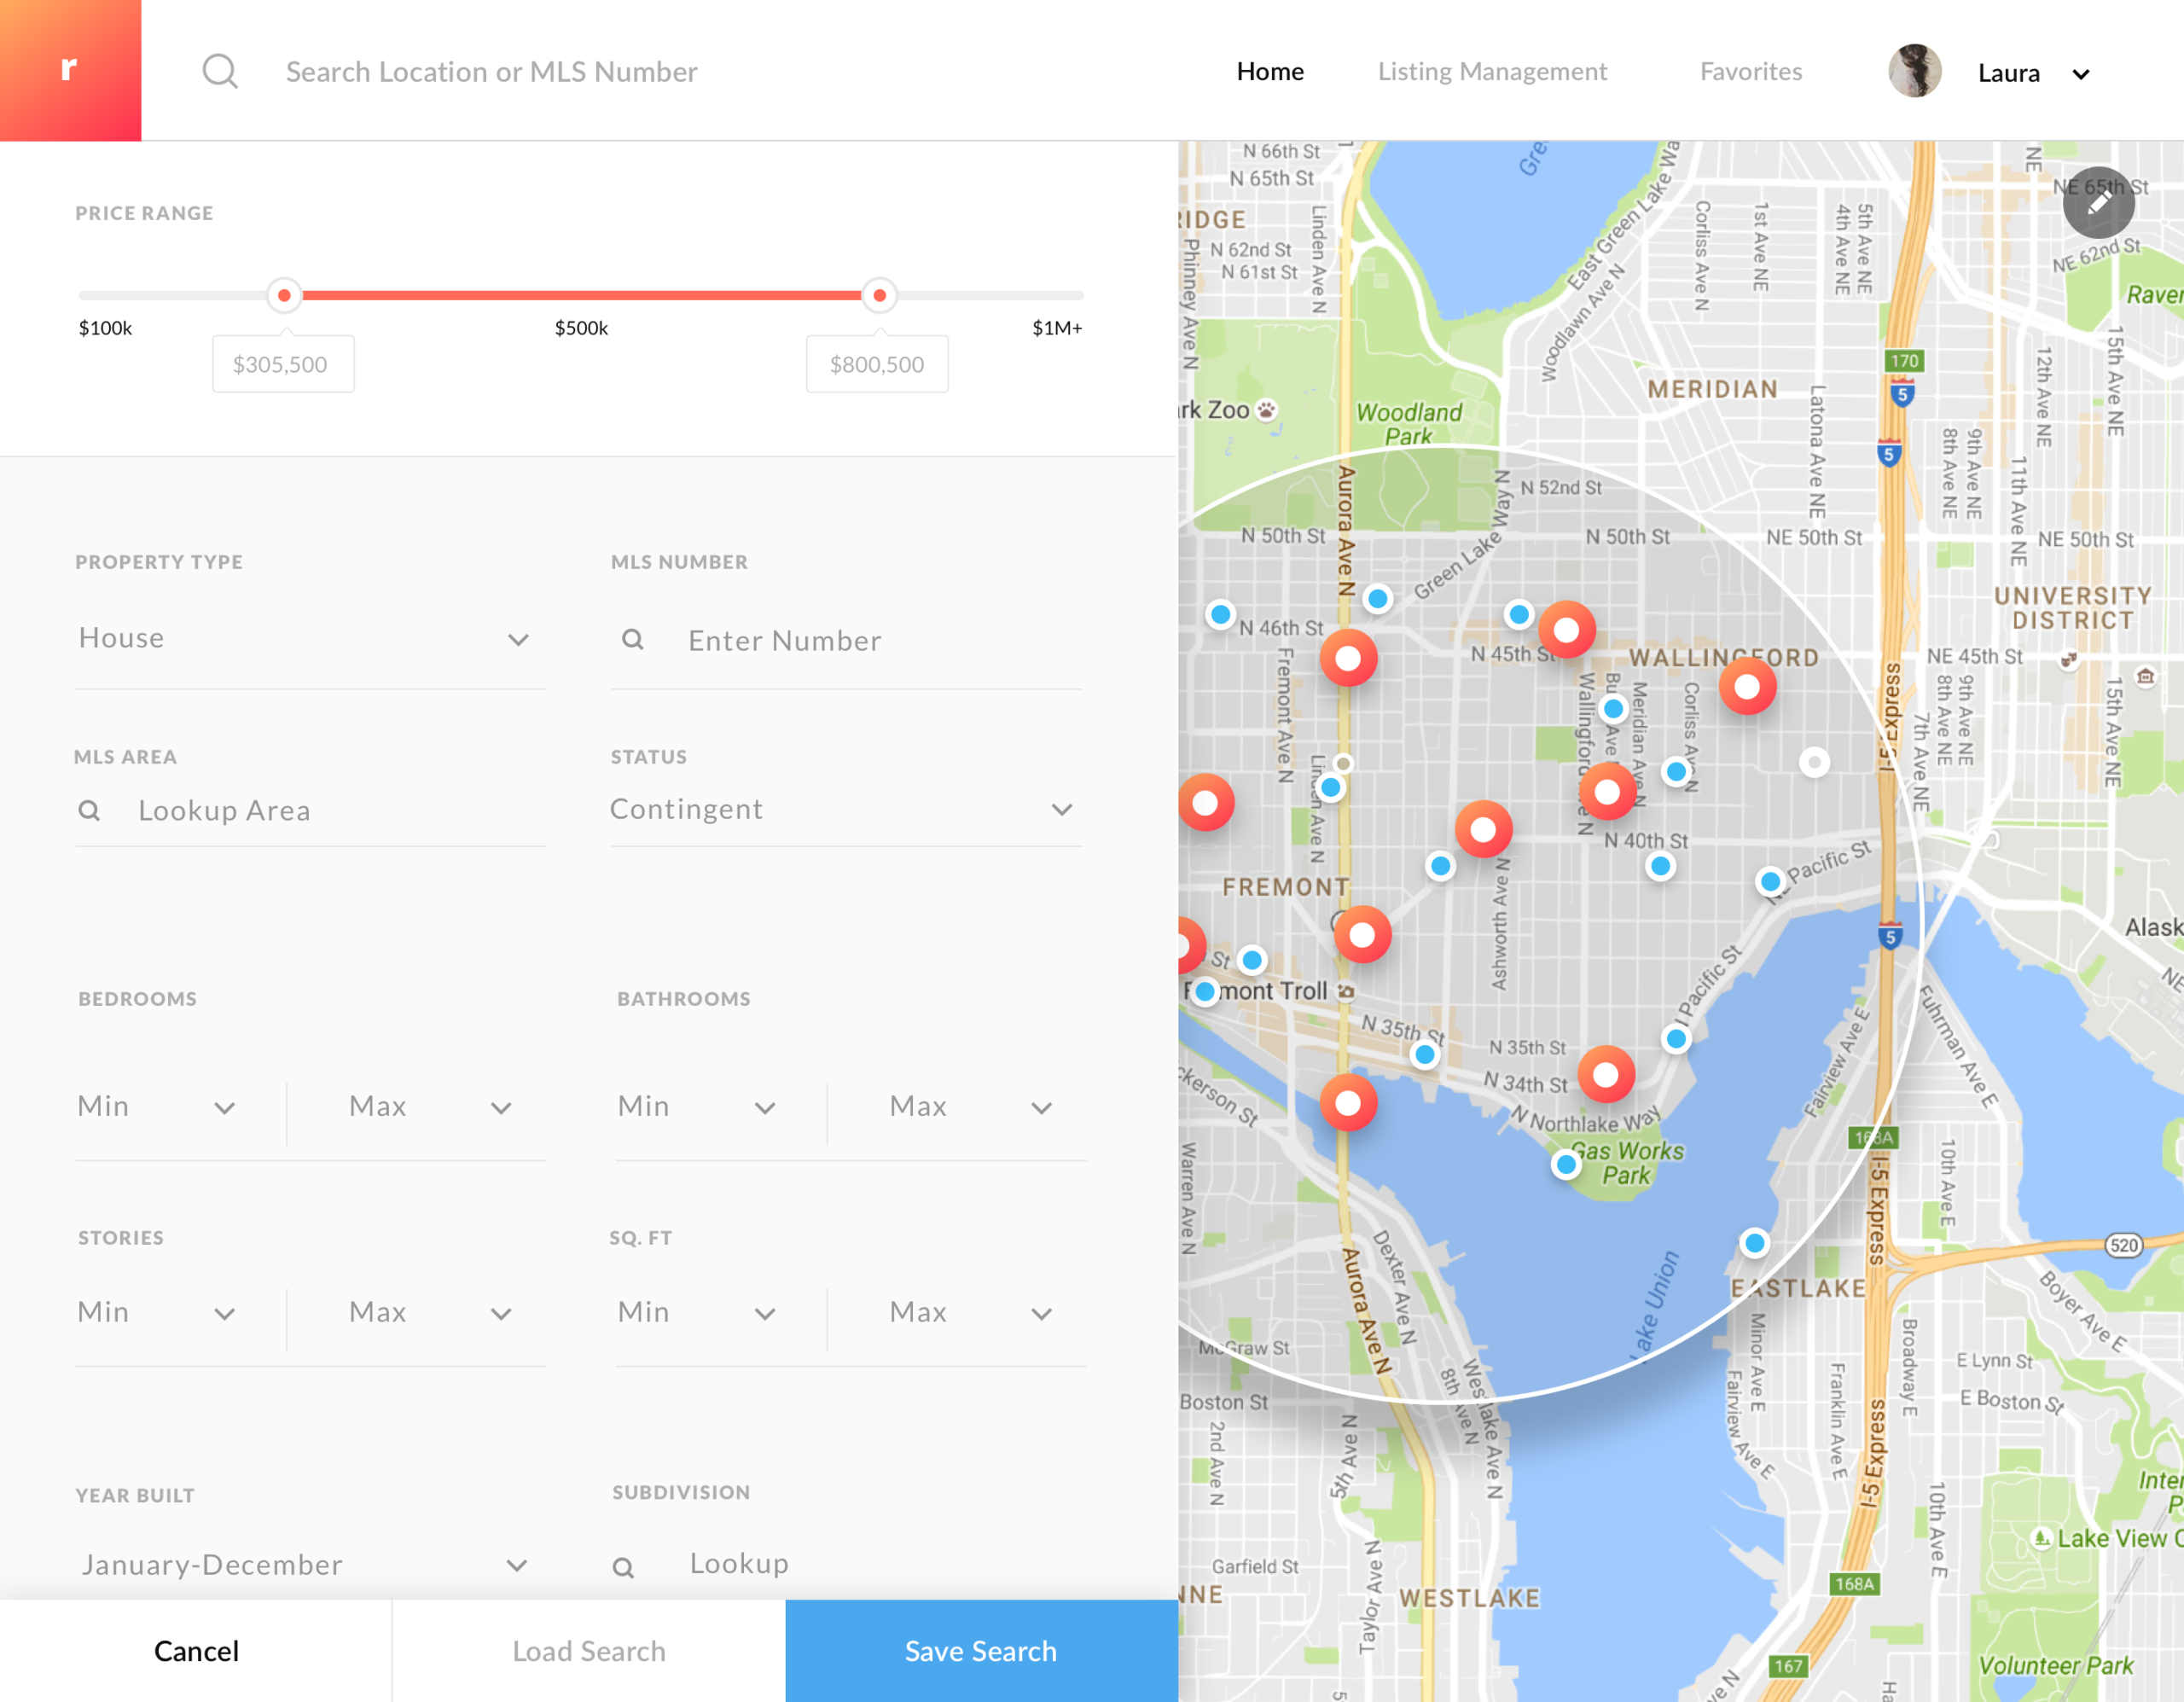Click the price range slider track

(x=581, y=295)
